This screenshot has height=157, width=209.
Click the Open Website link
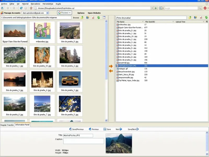tap(94, 13)
